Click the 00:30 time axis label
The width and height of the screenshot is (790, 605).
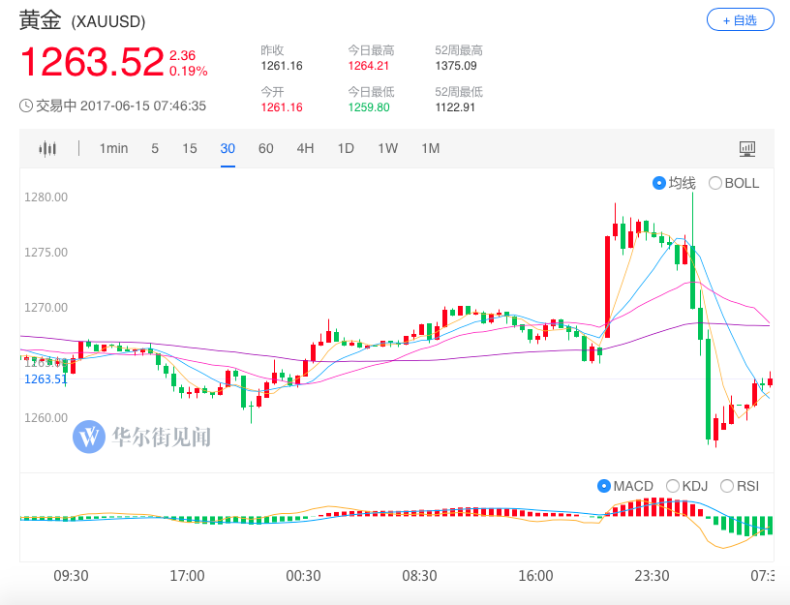pos(303,576)
